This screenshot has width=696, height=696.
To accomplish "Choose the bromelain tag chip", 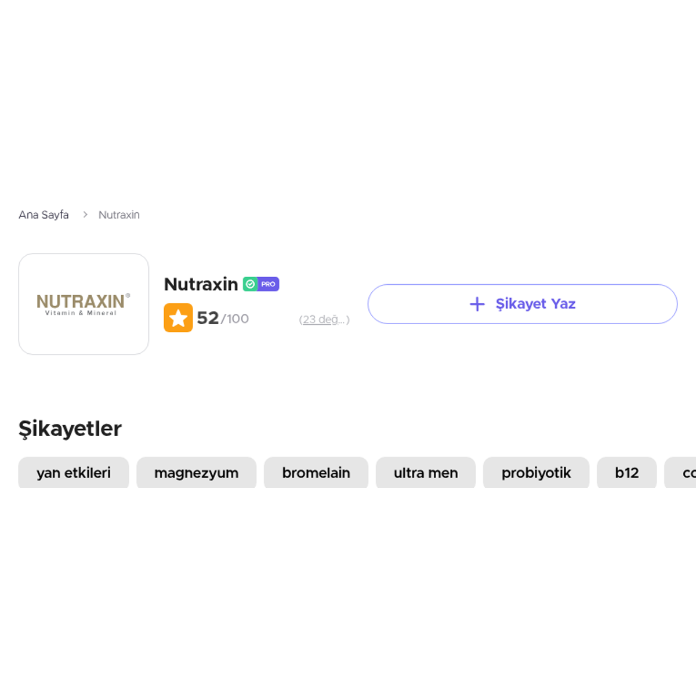I will point(316,473).
